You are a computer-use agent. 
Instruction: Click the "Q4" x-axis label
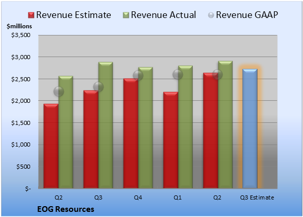pos(138,197)
